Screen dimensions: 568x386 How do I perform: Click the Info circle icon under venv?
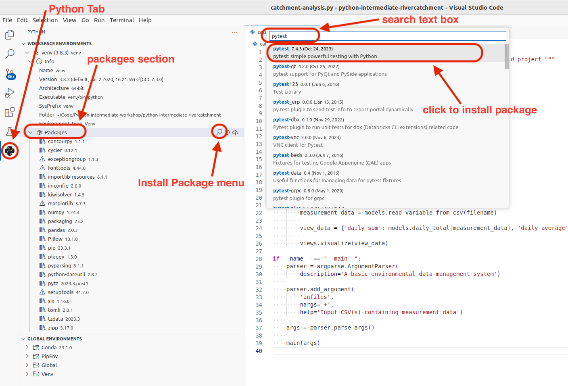39,61
